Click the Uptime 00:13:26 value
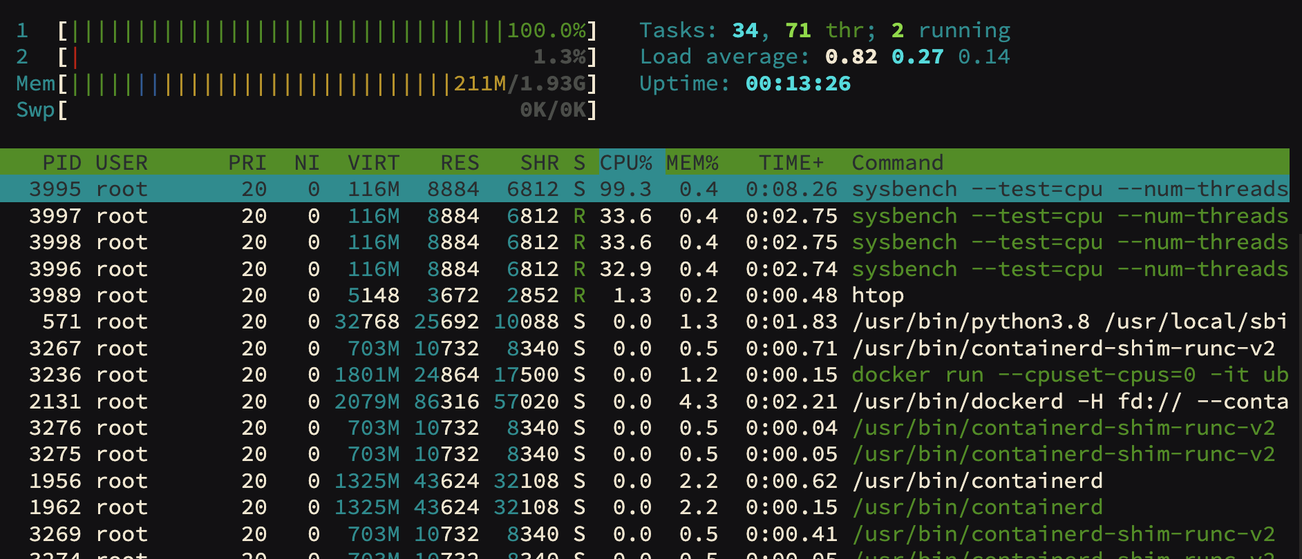Screen dimensions: 1302x559 coord(798,84)
